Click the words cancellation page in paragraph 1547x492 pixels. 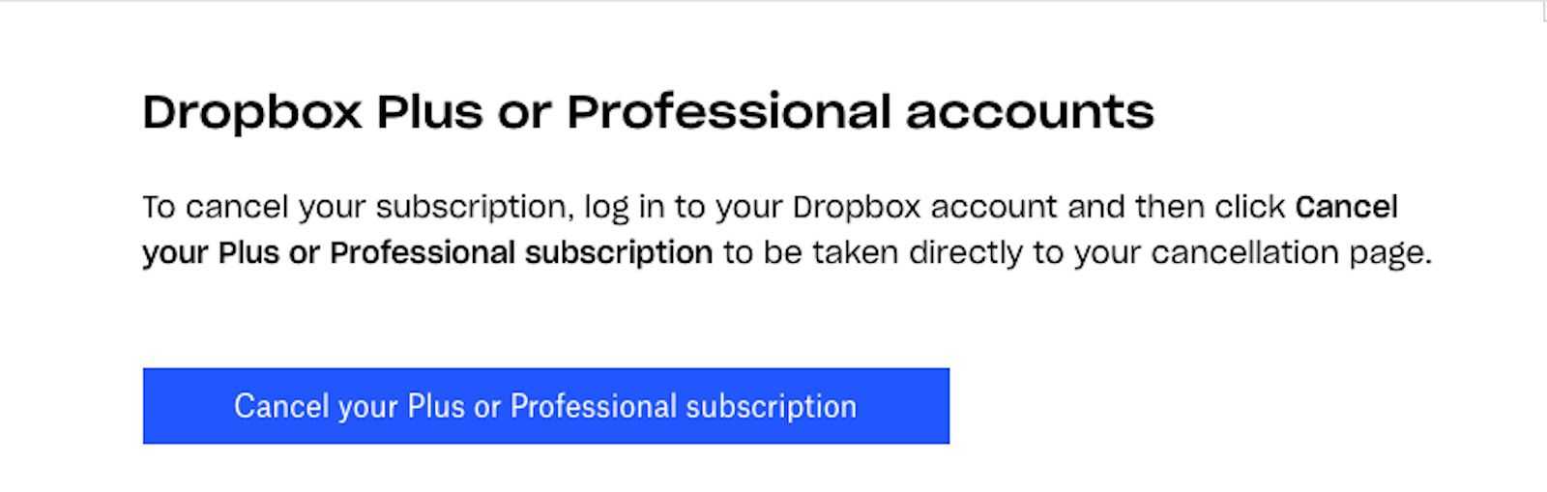coord(1292,253)
